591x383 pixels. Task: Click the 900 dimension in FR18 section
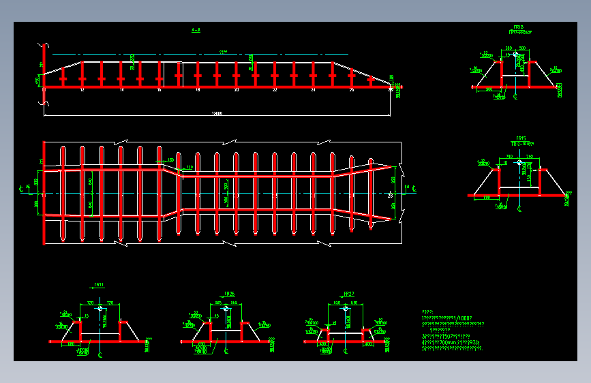489,89
